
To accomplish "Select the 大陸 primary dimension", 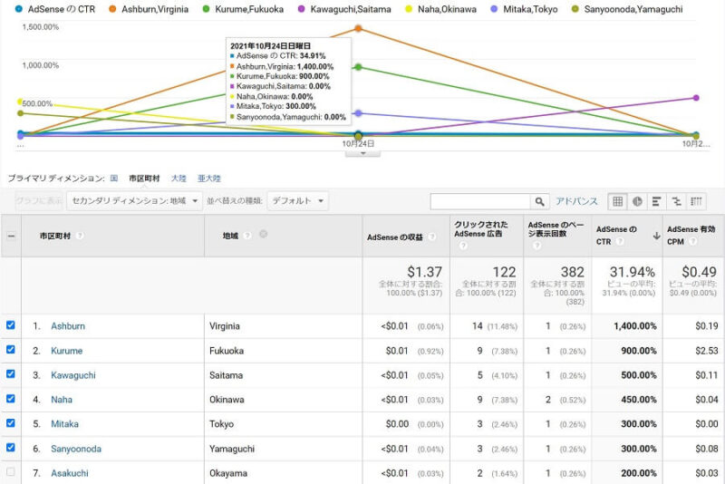I will point(179,179).
